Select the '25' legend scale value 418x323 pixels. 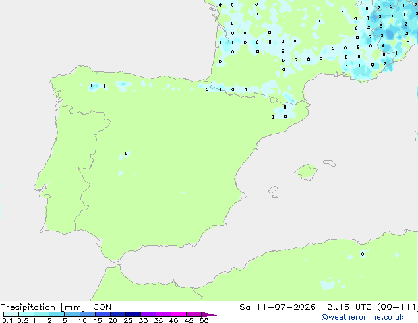point(128,320)
